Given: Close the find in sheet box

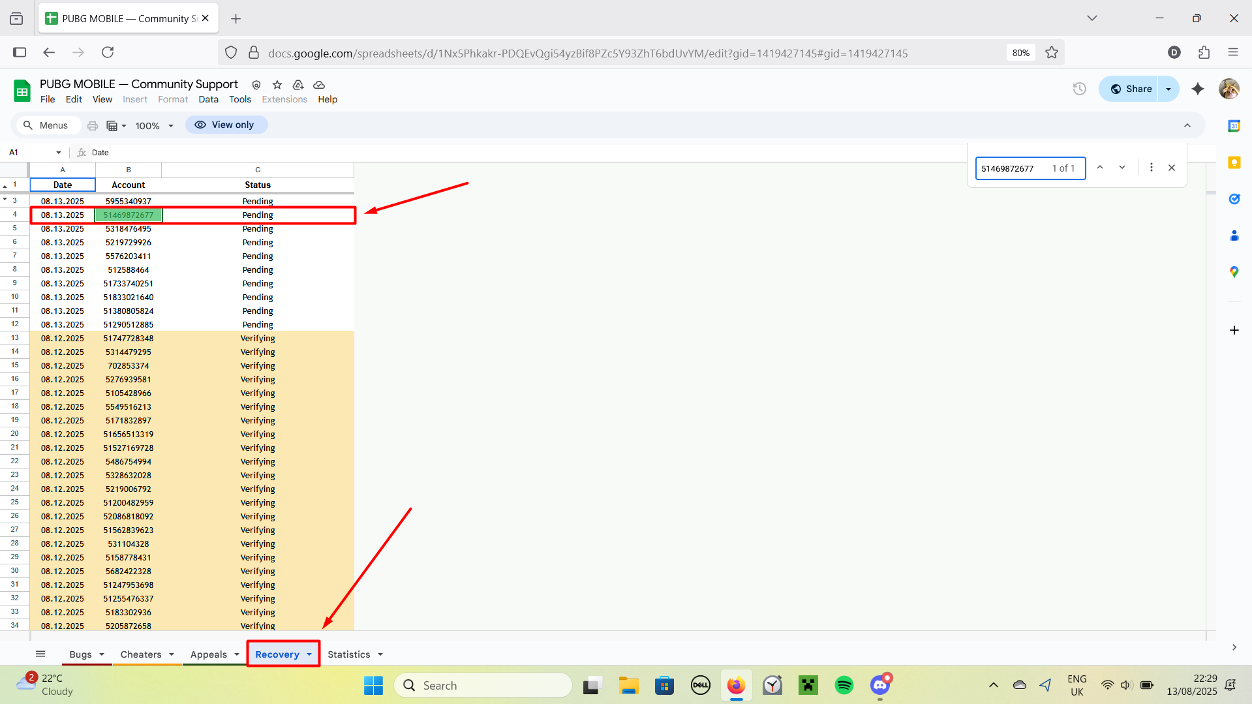Looking at the screenshot, I should (x=1172, y=168).
